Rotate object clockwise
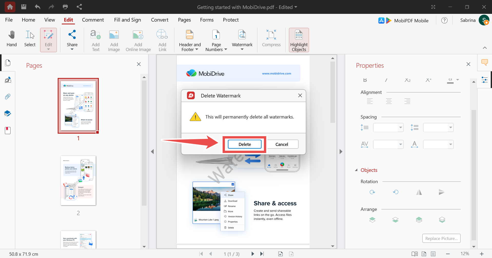The width and height of the screenshot is (492, 258). [372, 192]
